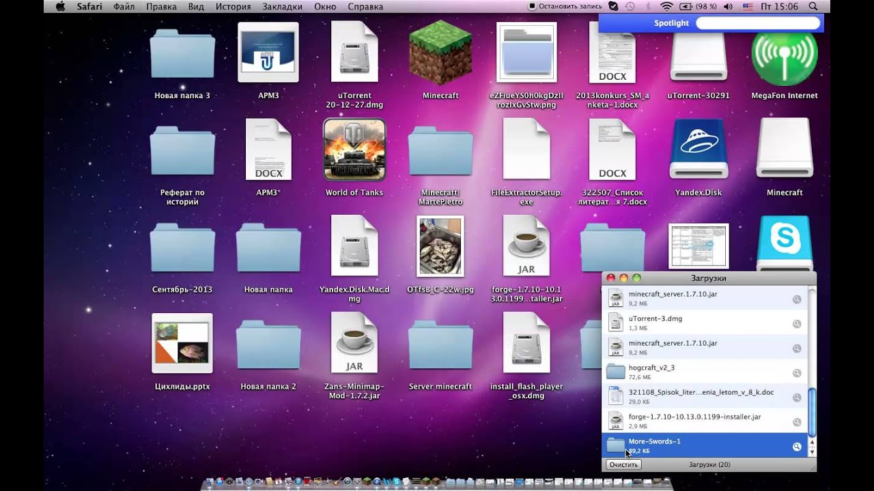This screenshot has width=874, height=491.
Task: Click the Очистить button in Загрузки
Action: point(623,464)
